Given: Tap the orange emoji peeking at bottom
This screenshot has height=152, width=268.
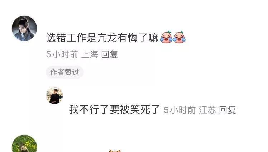Looking at the screenshot, I should pyautogui.click(x=115, y=151).
